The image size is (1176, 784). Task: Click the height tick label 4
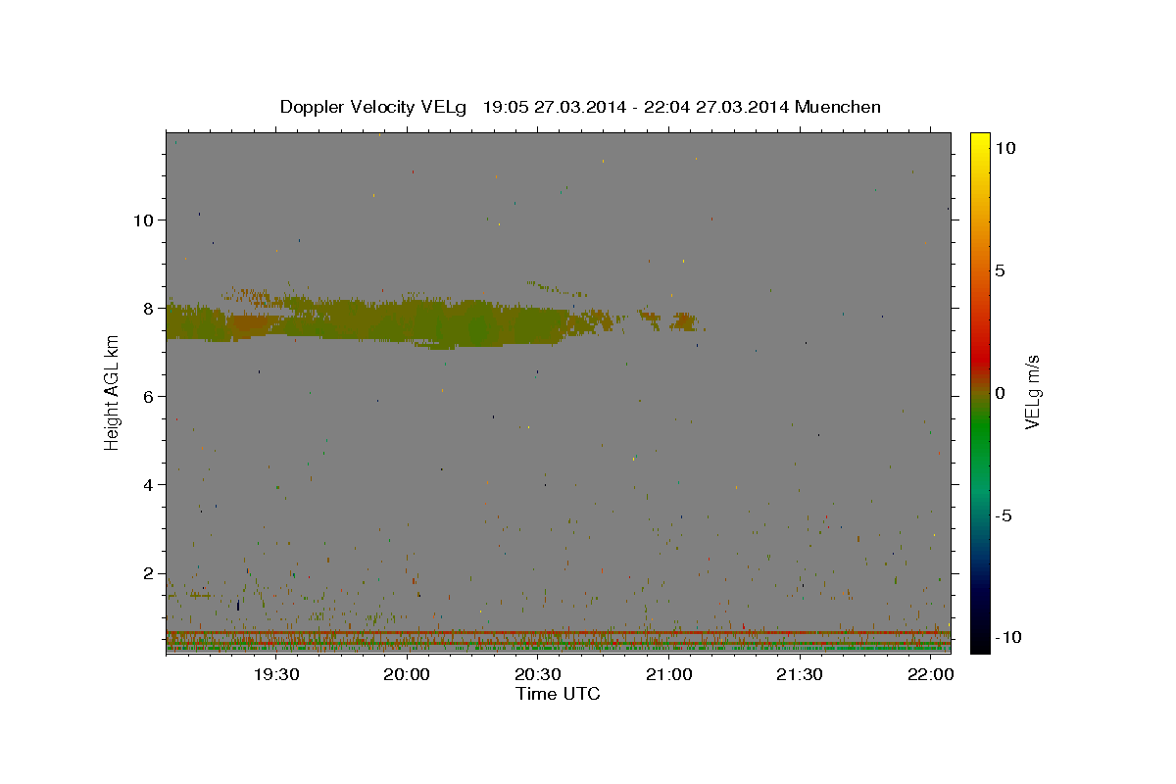tap(148, 484)
